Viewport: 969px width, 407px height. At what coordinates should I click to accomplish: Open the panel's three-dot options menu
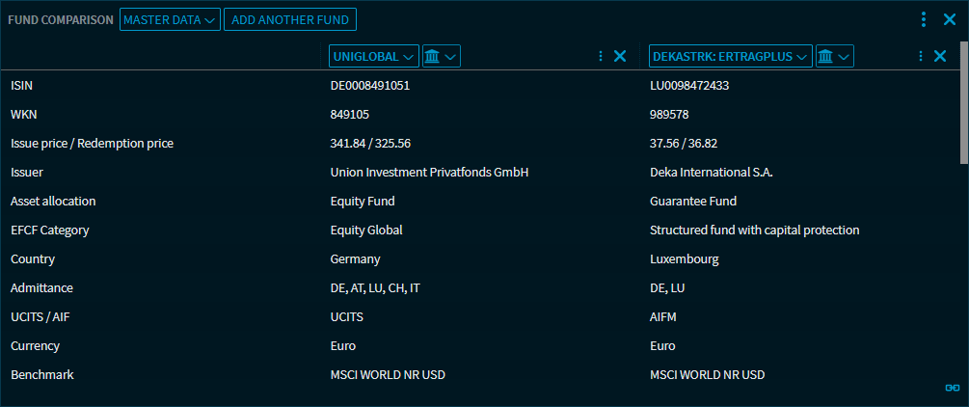click(924, 19)
